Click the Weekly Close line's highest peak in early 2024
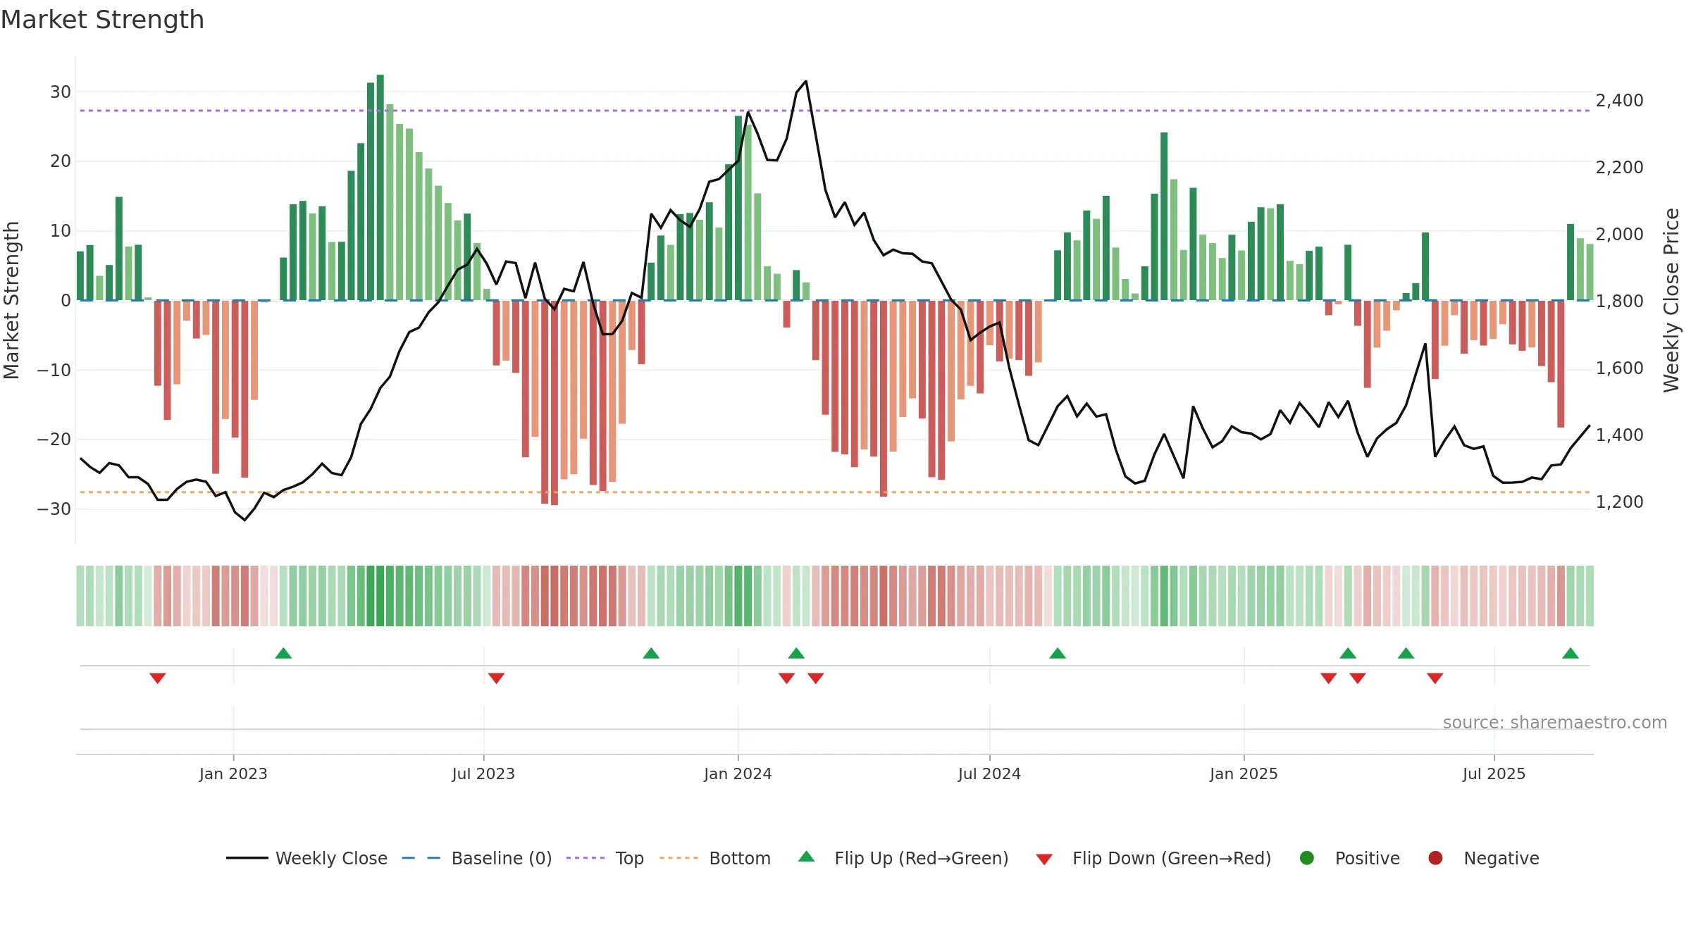Screen dimensions: 1691x951 point(806,81)
